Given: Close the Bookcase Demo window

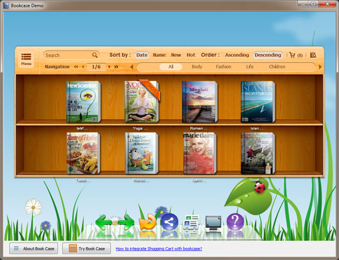Looking at the screenshot, I should pos(327,4).
